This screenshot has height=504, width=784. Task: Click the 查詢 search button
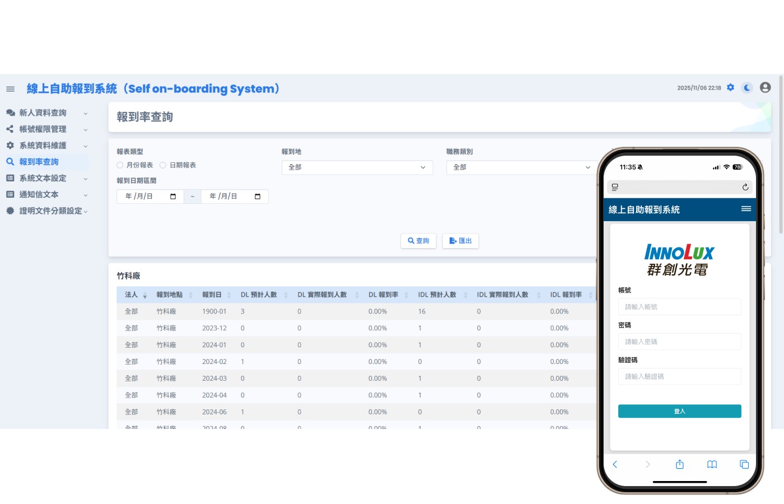coord(418,241)
